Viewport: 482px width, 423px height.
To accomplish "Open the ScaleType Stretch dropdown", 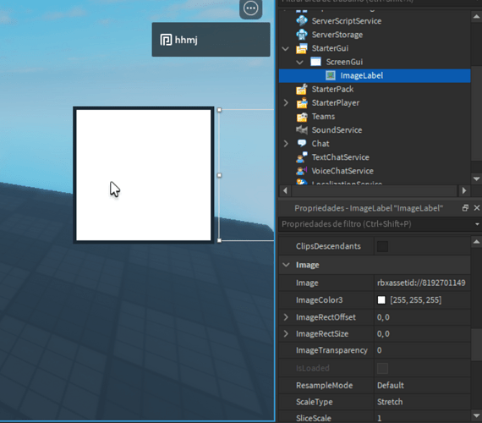I will pyautogui.click(x=422, y=402).
